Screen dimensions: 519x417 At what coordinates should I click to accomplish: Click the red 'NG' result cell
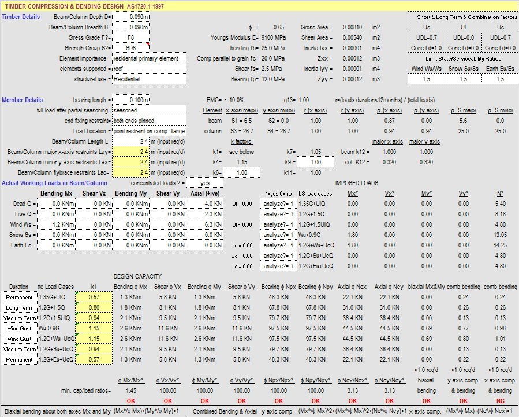pos(500,401)
